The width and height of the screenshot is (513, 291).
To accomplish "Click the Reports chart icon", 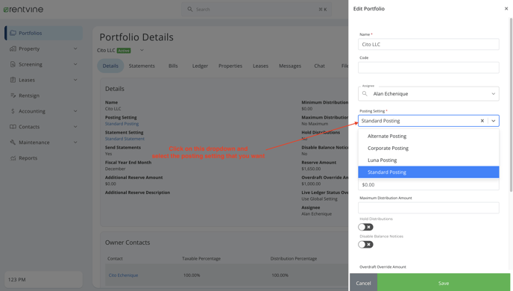I will (x=13, y=158).
